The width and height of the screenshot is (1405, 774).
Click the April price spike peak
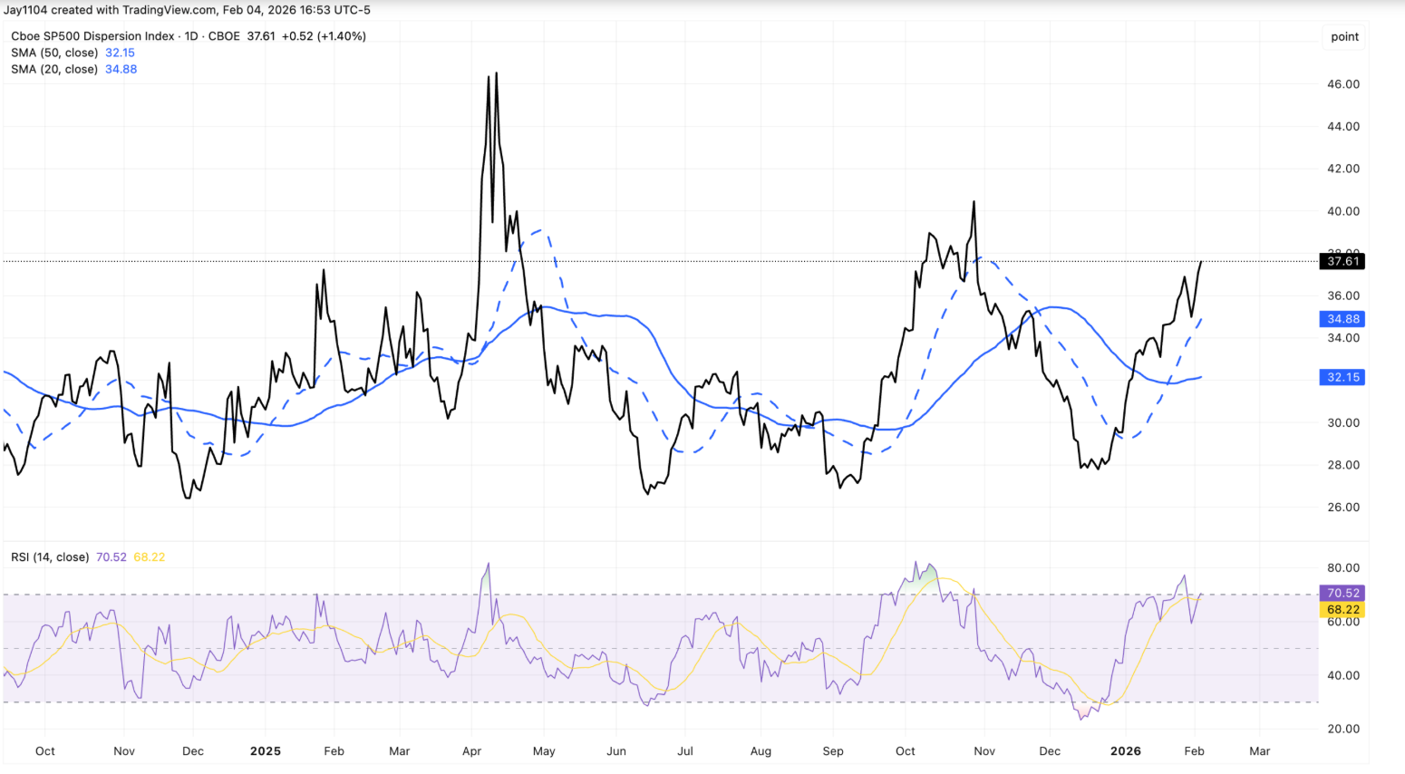point(496,73)
